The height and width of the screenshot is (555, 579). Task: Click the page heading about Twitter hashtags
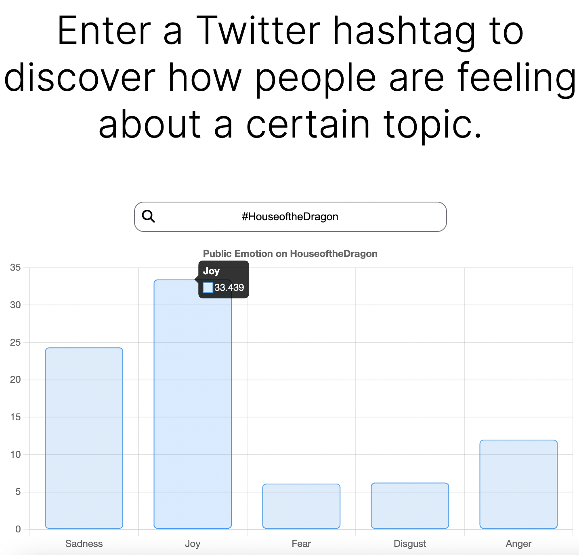(289, 77)
